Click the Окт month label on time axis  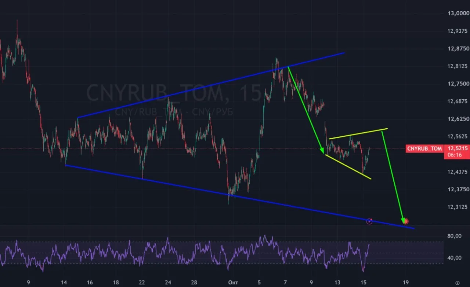tap(233, 283)
